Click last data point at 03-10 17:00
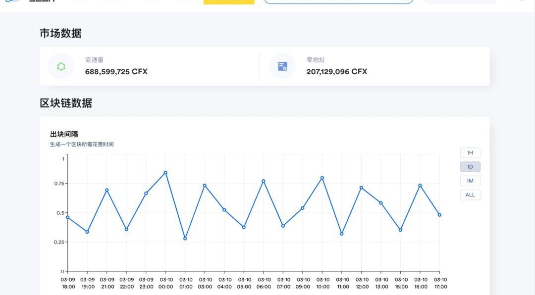 pyautogui.click(x=439, y=215)
